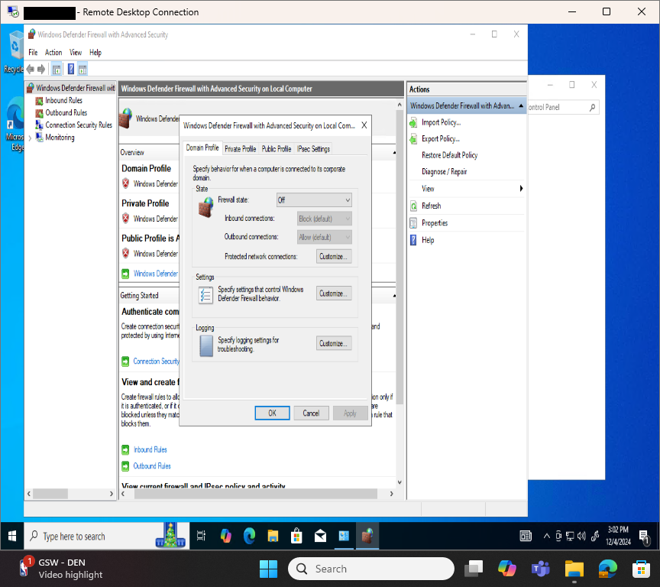Click the horizontal scrollbar of tree pane

50,494
